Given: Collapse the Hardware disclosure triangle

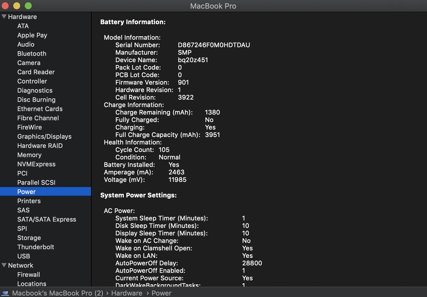Looking at the screenshot, I should [4, 17].
